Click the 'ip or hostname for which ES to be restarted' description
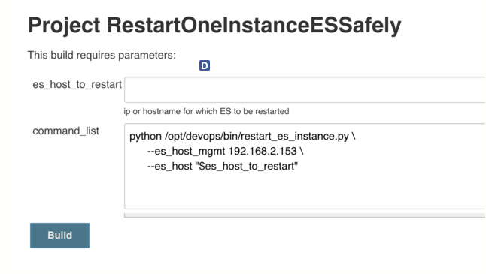Image resolution: width=486 pixels, height=274 pixels. (x=206, y=111)
